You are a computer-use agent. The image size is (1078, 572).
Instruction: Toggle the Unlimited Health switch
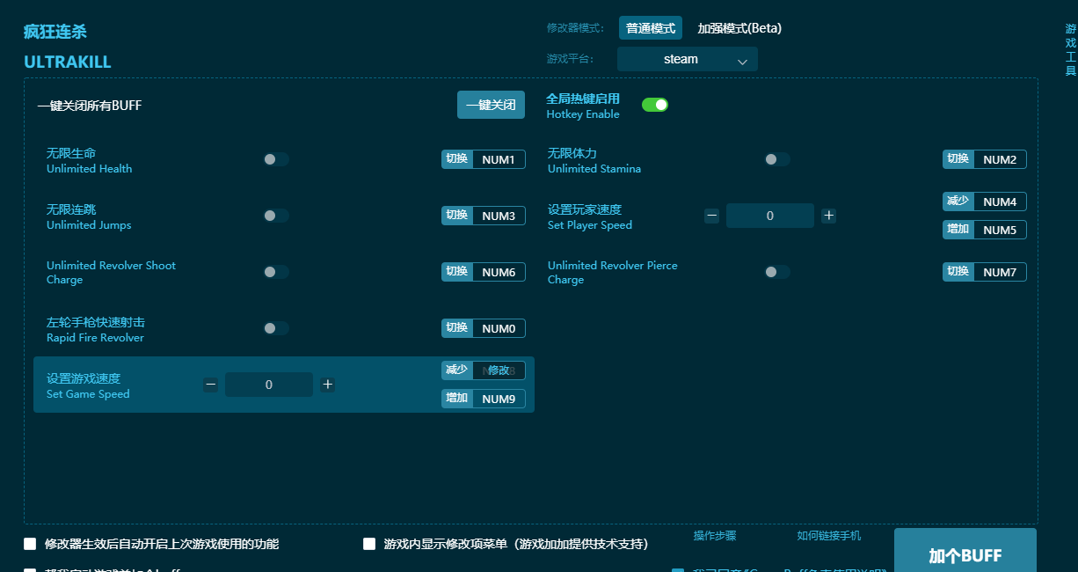275,159
